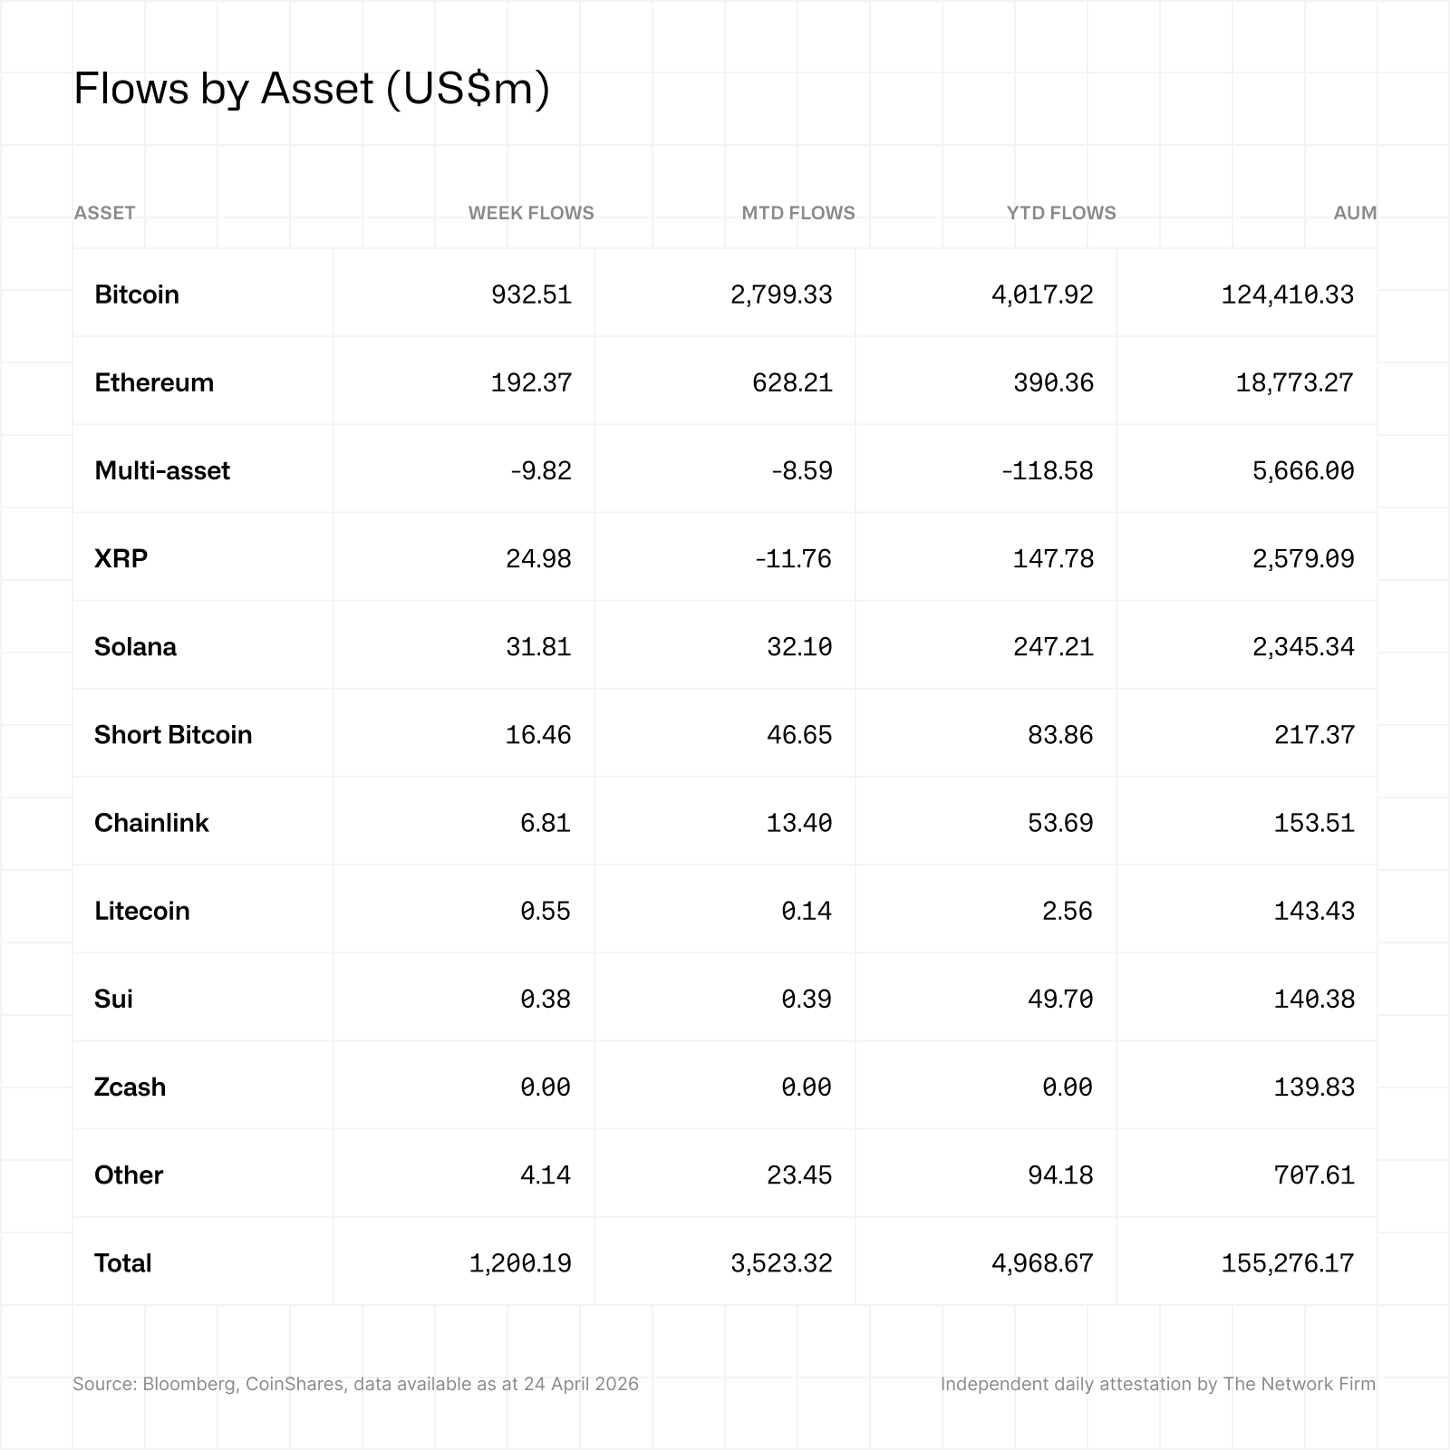Click the AUM column header
This screenshot has width=1450, height=1450.
(1355, 213)
